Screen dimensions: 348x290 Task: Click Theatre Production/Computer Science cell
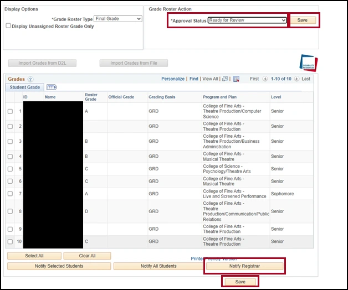tap(232, 111)
